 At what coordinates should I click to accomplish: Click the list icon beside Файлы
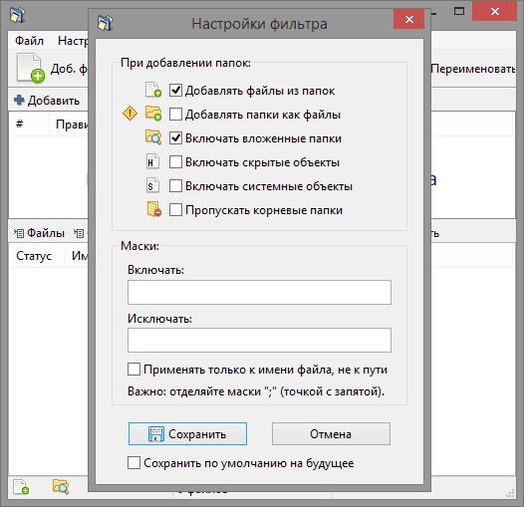click(19, 233)
